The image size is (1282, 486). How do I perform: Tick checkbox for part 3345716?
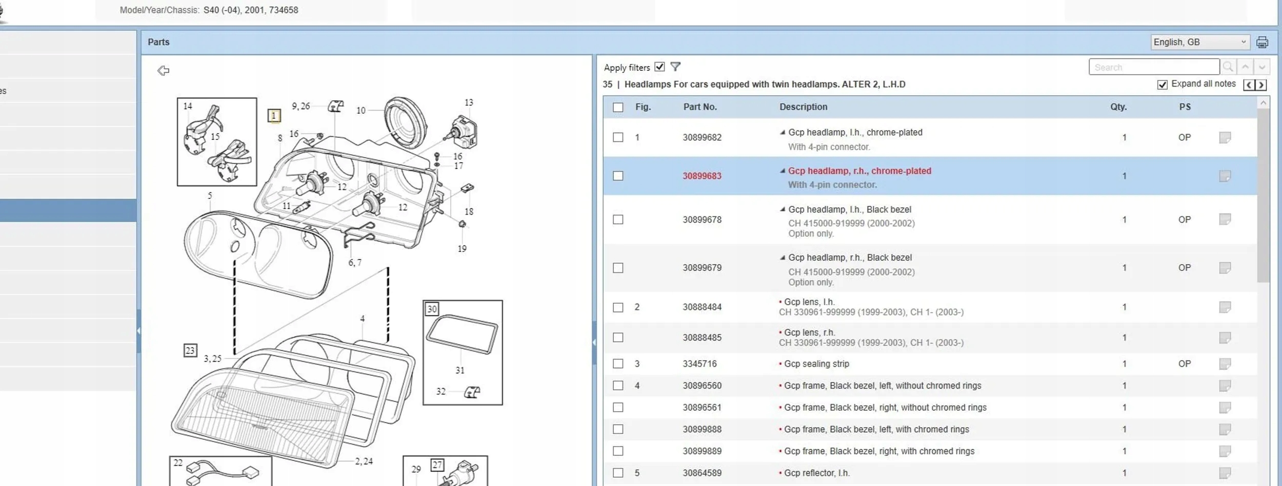(x=618, y=364)
